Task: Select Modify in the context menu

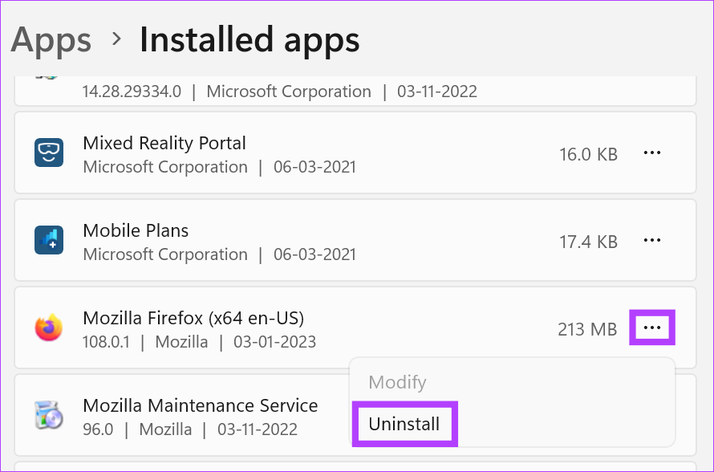Action: (x=397, y=382)
